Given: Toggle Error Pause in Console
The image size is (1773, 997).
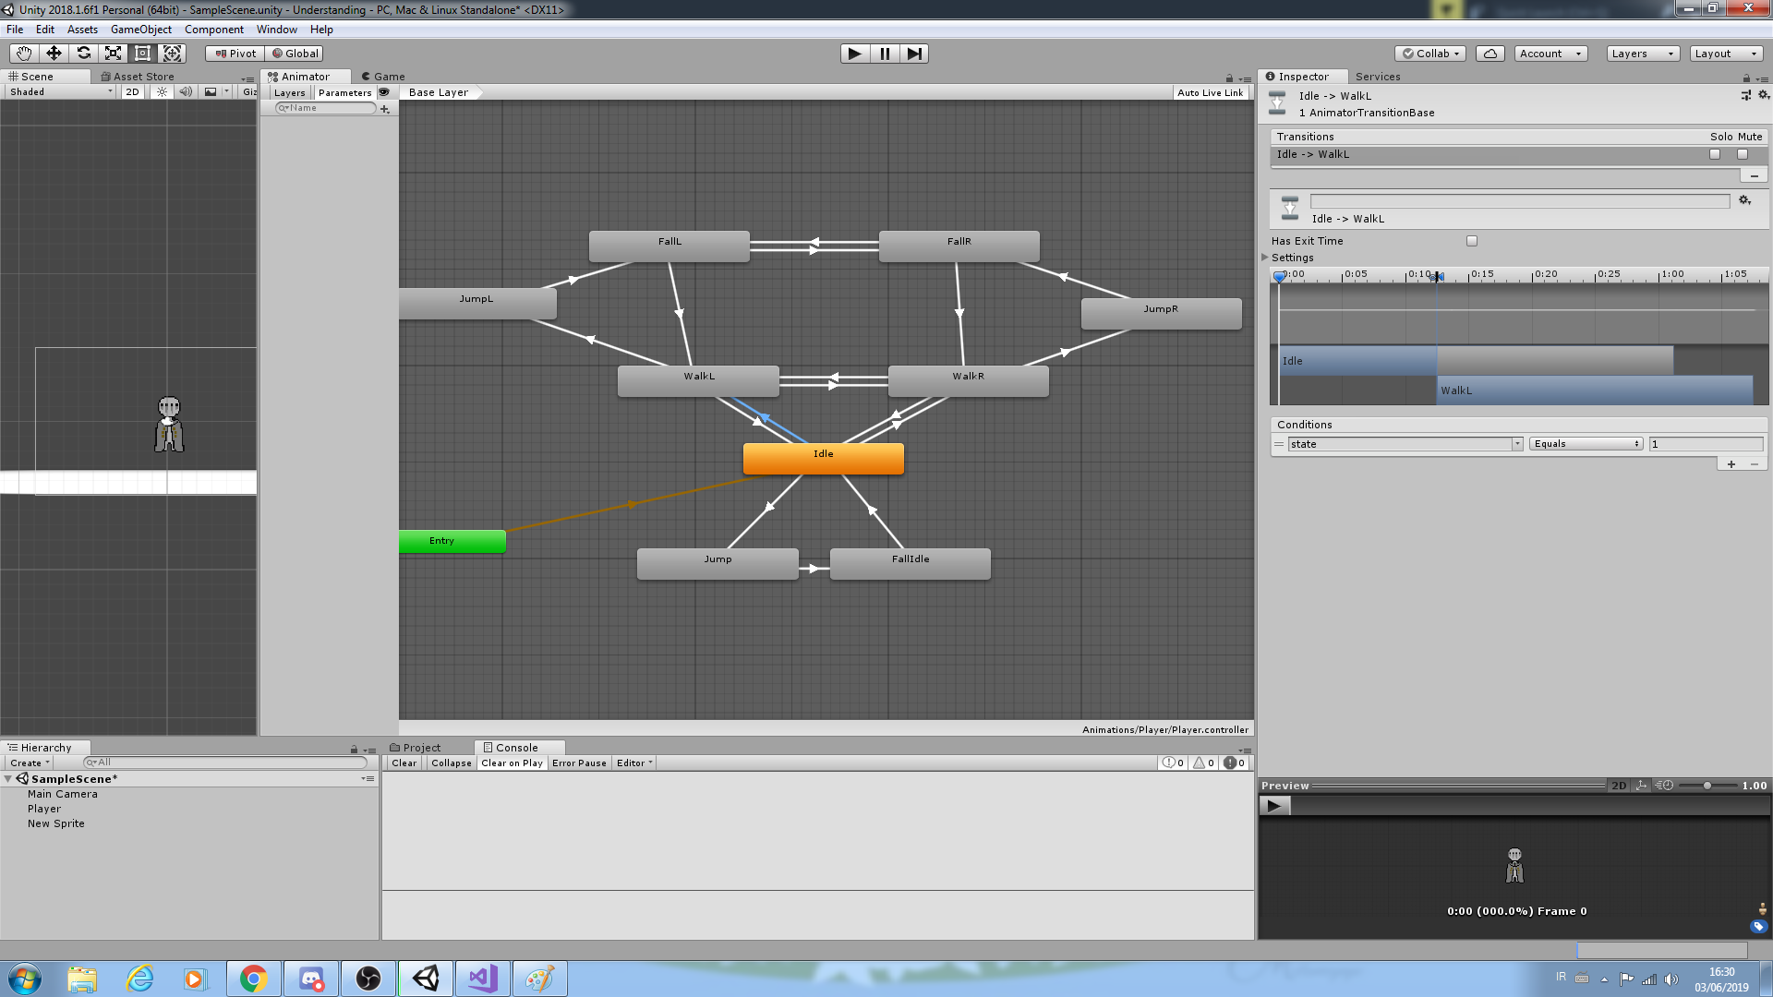Looking at the screenshot, I should (579, 763).
